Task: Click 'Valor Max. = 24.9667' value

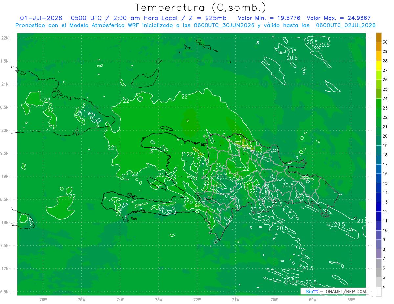Action: coord(339,18)
